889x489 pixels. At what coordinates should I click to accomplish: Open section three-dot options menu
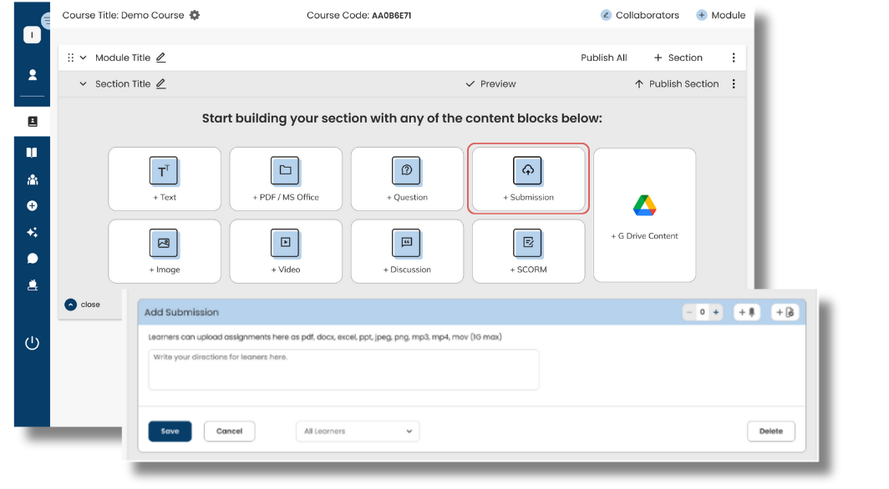coord(734,83)
